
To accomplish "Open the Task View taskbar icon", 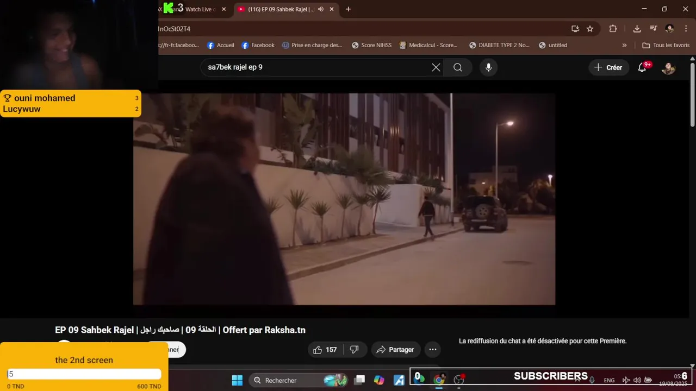I will (x=359, y=380).
